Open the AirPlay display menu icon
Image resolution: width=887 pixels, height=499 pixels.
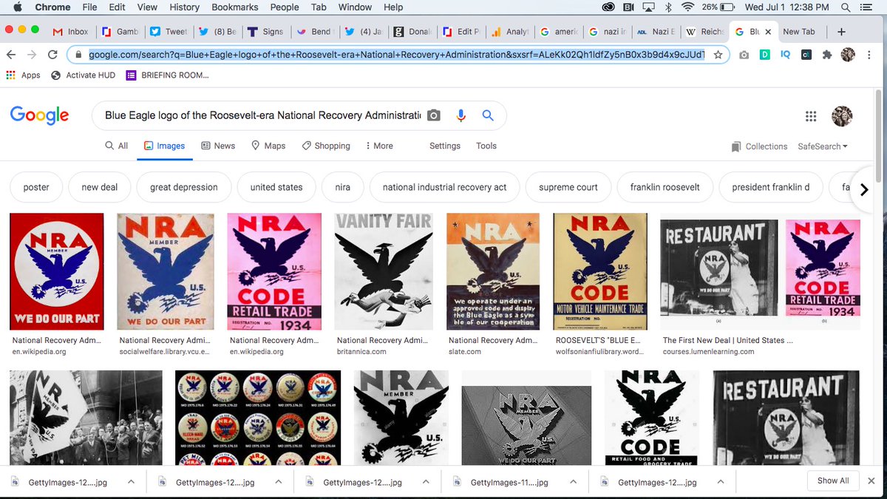coord(650,7)
